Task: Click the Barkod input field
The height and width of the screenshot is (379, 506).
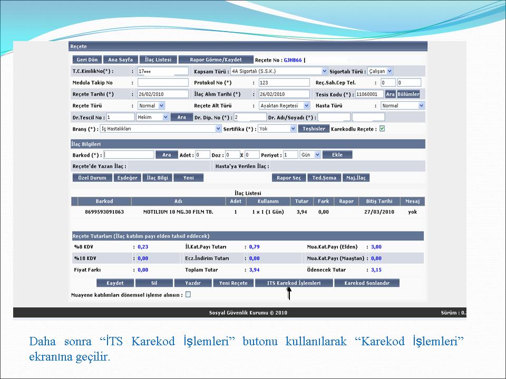Action: coord(129,155)
